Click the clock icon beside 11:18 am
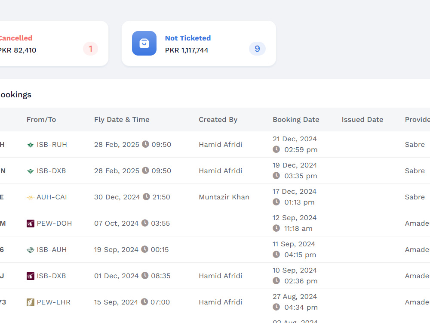 [276, 228]
